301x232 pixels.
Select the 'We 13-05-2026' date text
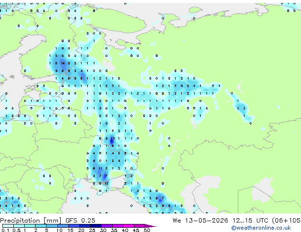coord(200,220)
